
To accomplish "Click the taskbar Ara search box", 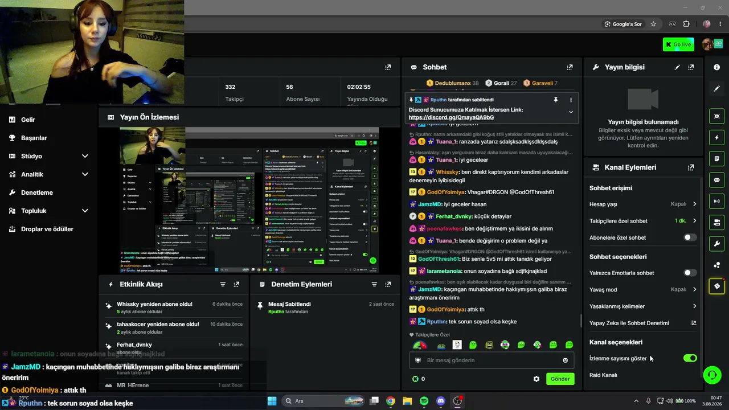I will pyautogui.click(x=323, y=401).
